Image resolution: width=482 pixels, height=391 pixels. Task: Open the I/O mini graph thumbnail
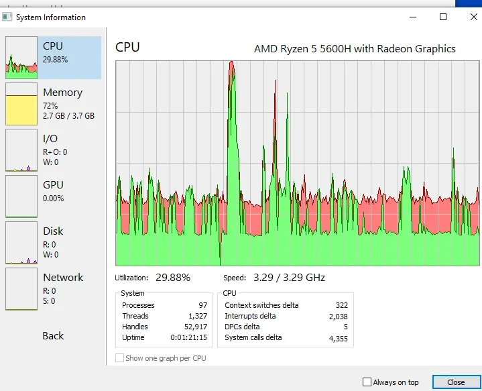[21, 150]
